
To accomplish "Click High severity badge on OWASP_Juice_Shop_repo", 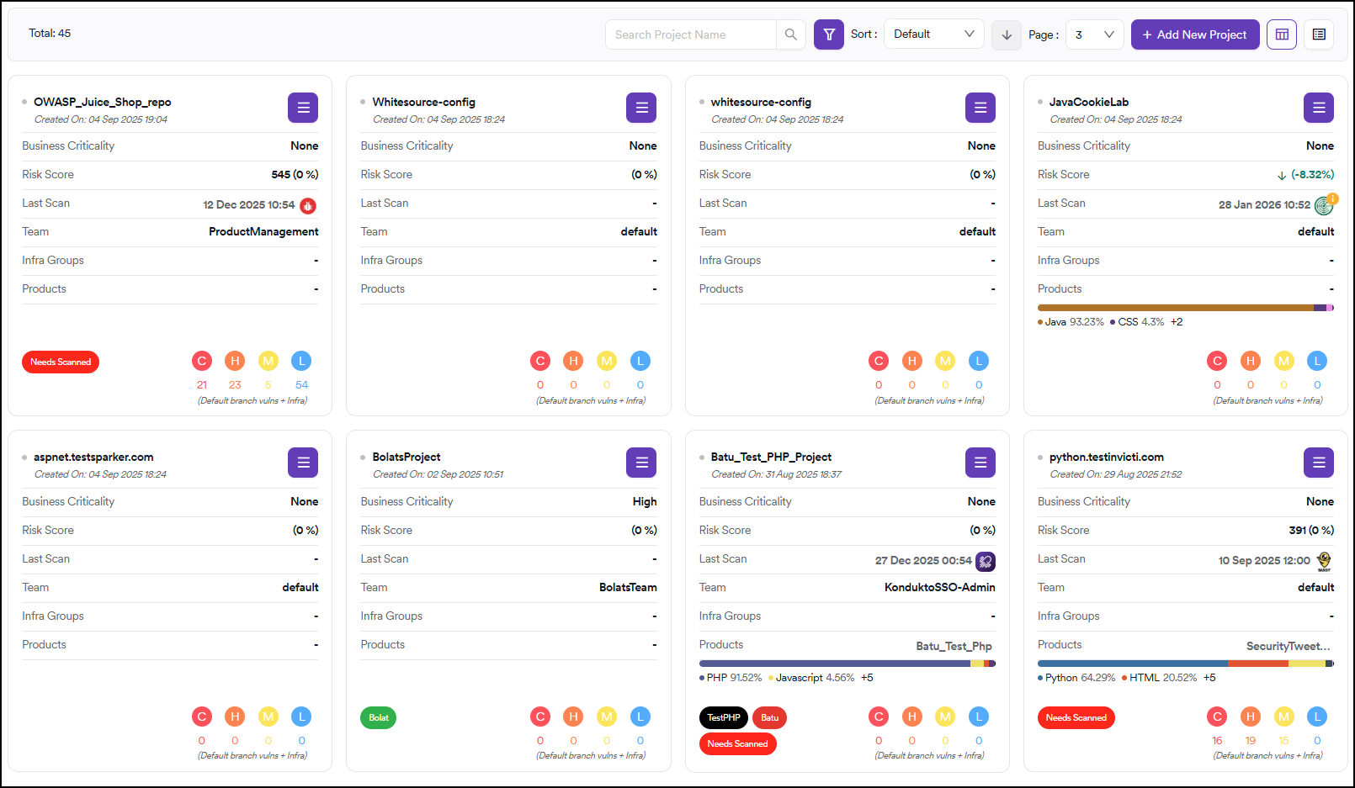I will pyautogui.click(x=235, y=361).
